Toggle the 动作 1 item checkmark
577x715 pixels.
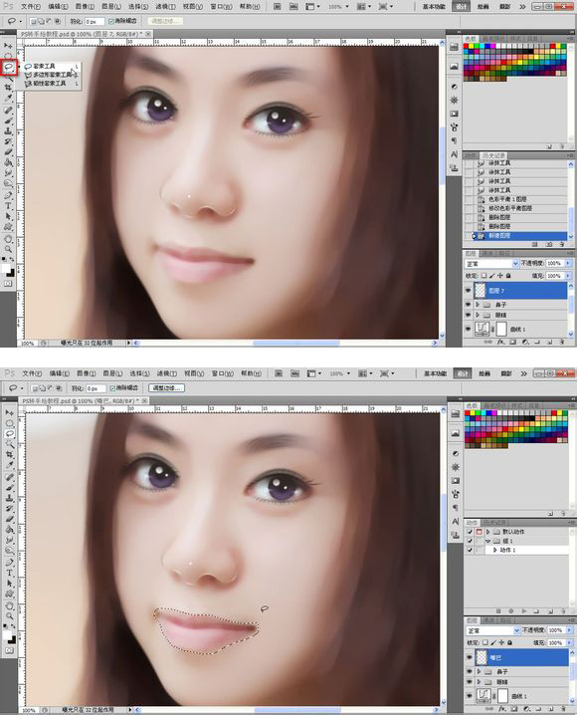[470, 550]
